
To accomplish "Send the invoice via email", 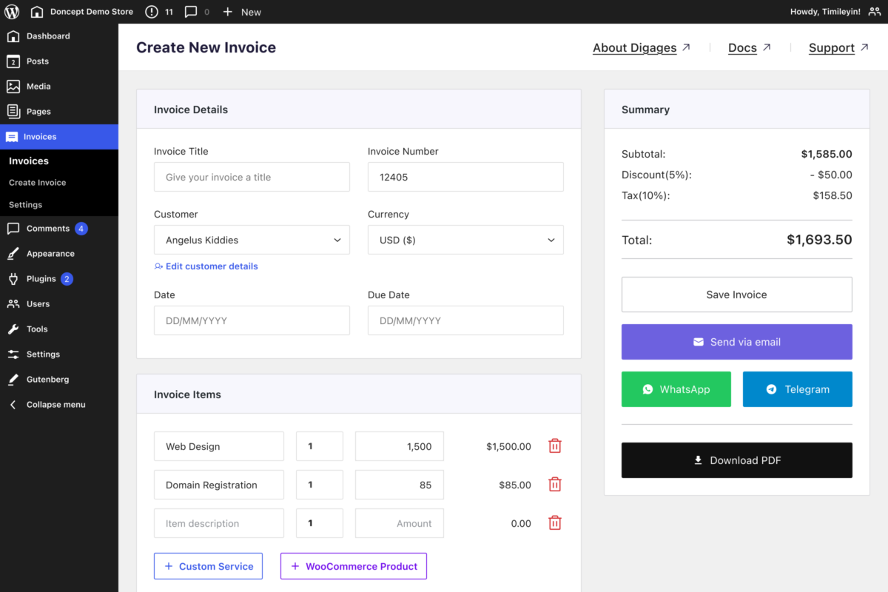I will point(736,342).
